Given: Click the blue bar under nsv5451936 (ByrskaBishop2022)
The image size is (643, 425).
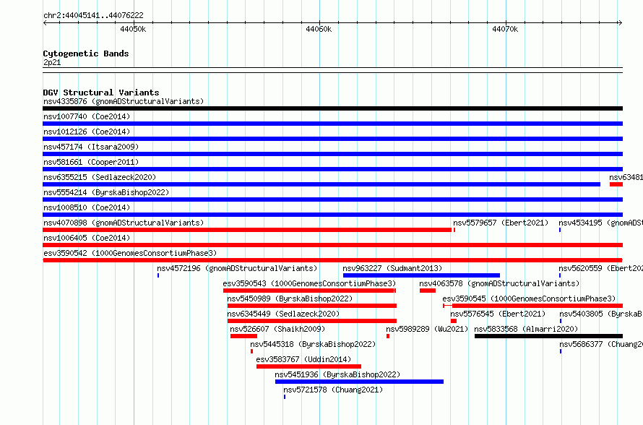Looking at the screenshot, I should tap(359, 382).
